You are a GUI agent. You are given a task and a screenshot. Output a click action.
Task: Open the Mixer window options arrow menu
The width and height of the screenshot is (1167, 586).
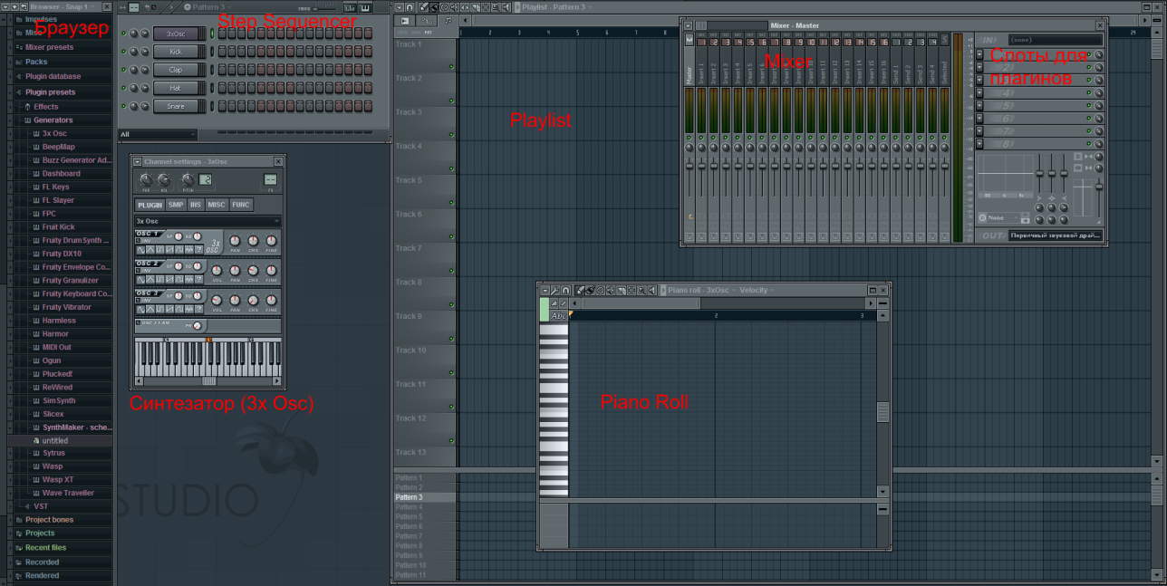688,25
